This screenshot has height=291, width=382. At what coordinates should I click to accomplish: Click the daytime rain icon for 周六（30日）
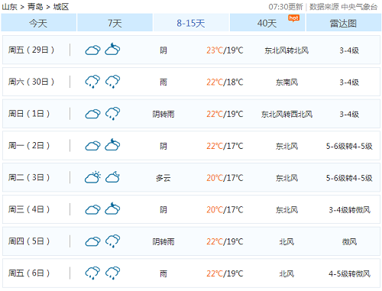pyautogui.click(x=92, y=82)
